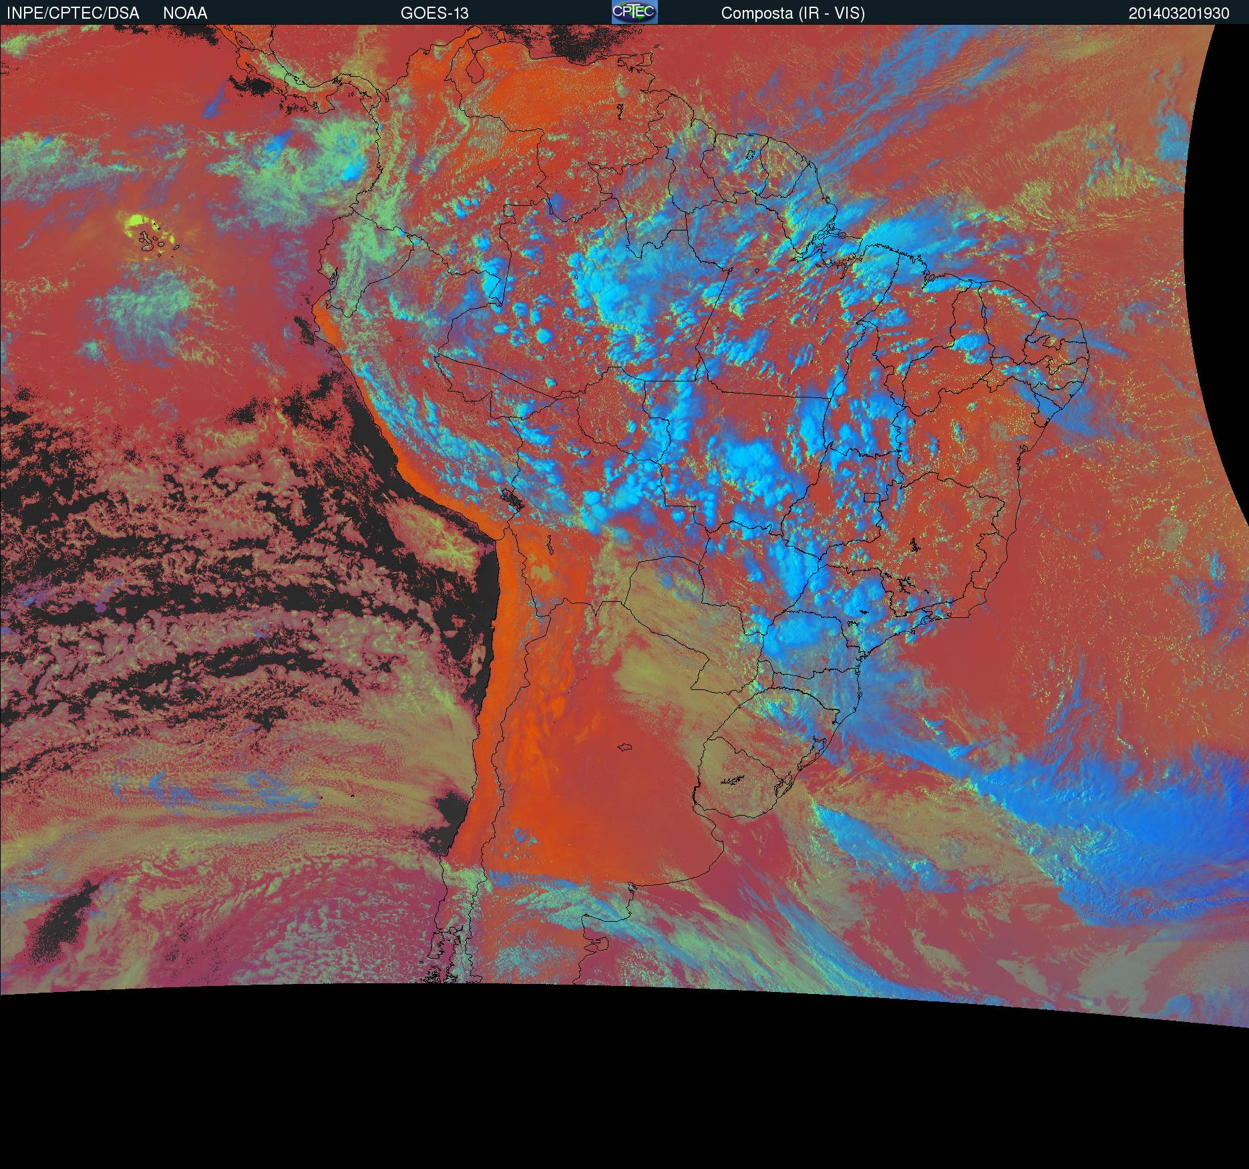Click the INPE/CPTEC/DSA header label

tap(72, 13)
